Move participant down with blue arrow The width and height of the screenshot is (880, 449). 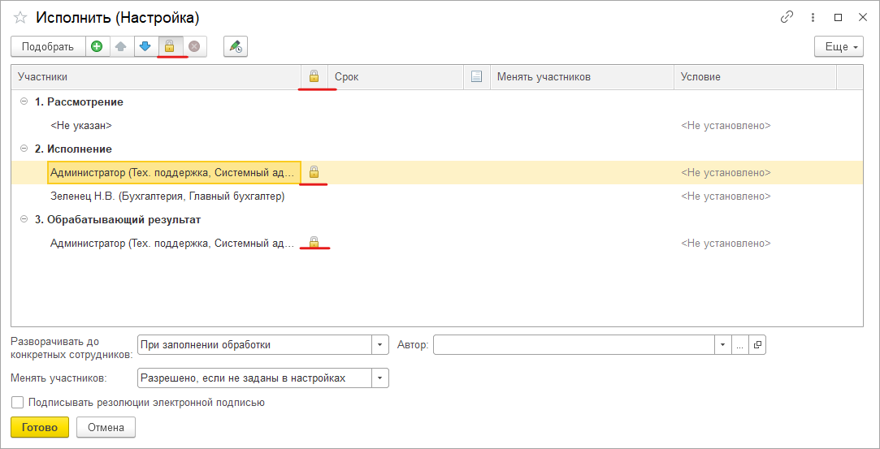[x=145, y=47]
